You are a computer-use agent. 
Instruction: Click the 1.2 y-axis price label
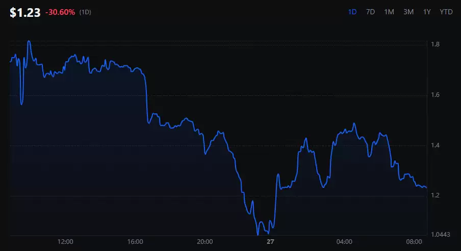pyautogui.click(x=436, y=195)
